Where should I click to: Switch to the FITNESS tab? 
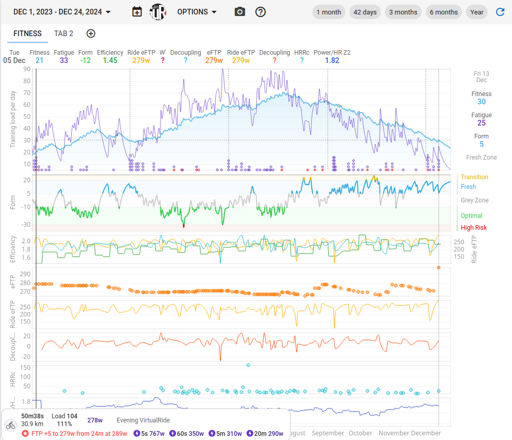27,34
